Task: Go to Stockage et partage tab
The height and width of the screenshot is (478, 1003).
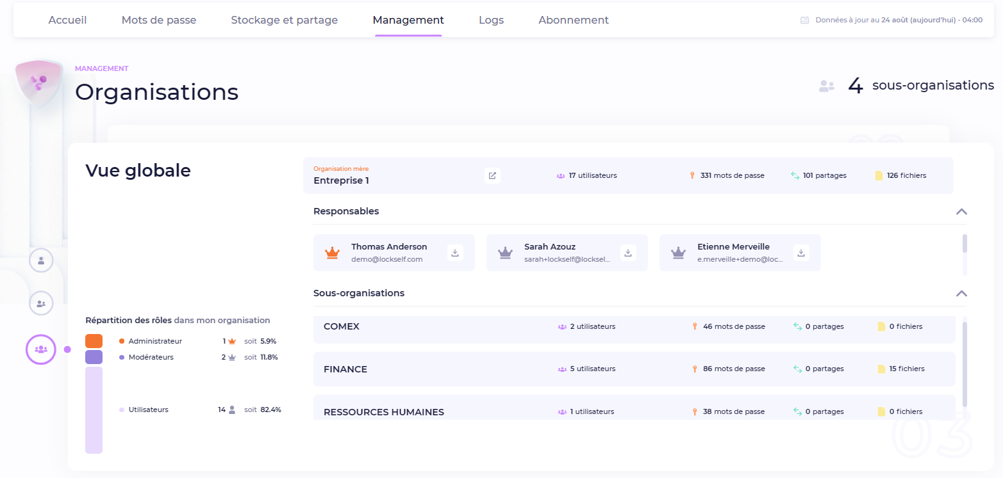Action: point(284,20)
